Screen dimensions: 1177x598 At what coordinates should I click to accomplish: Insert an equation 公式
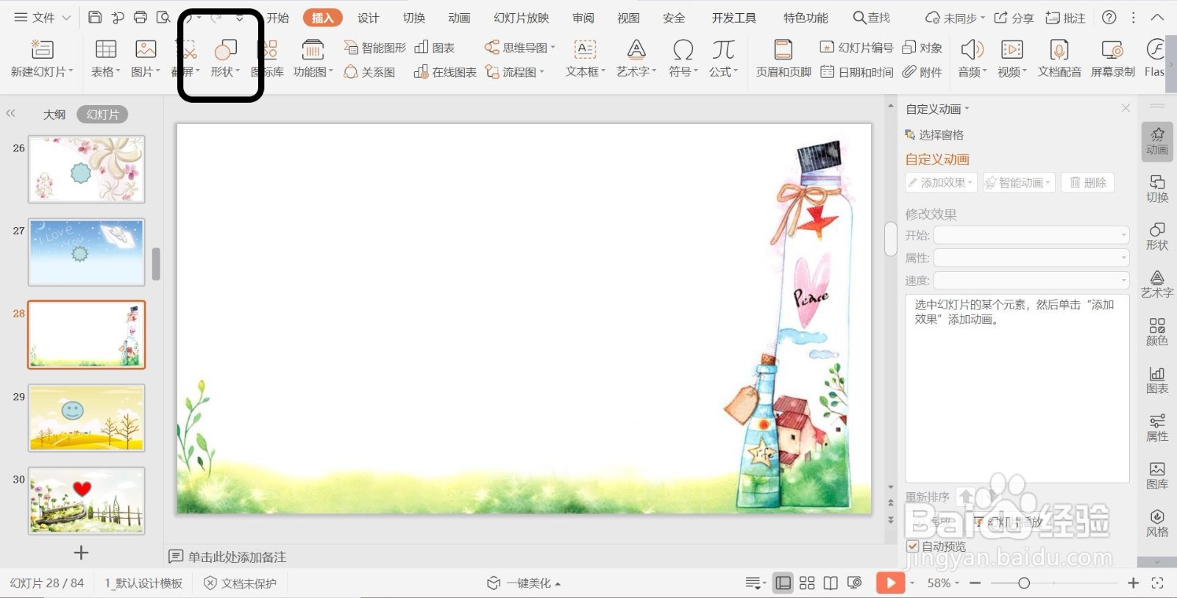click(x=723, y=59)
